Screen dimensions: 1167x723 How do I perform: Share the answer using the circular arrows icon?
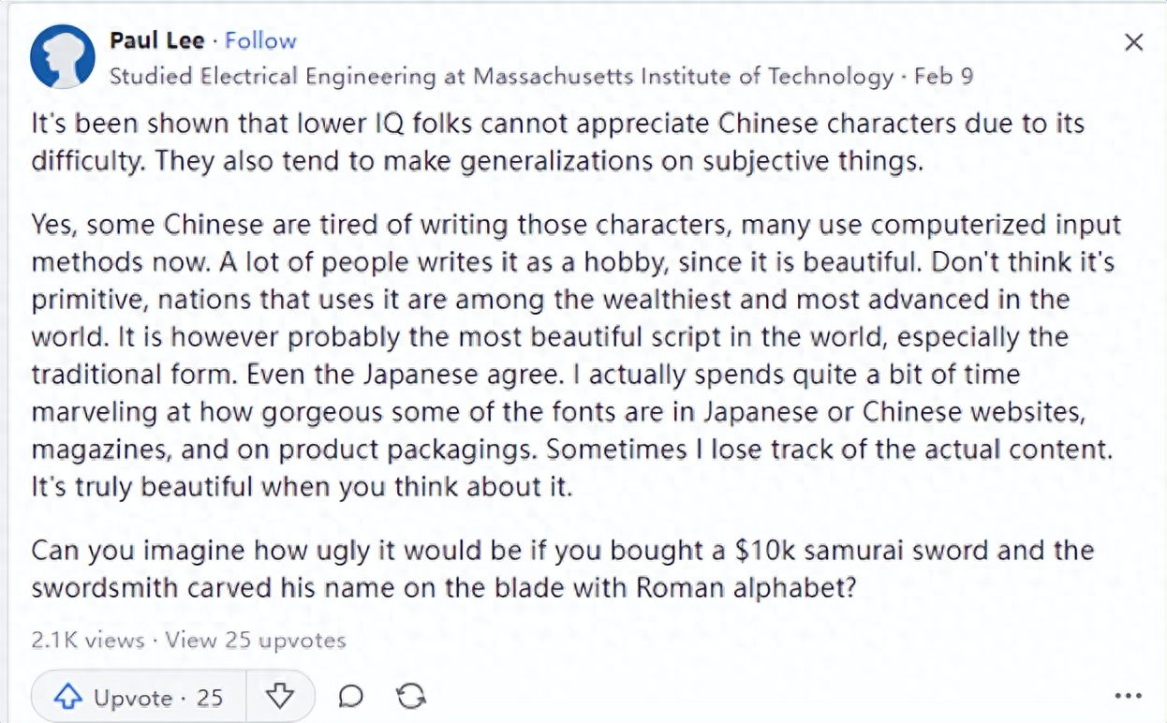411,696
